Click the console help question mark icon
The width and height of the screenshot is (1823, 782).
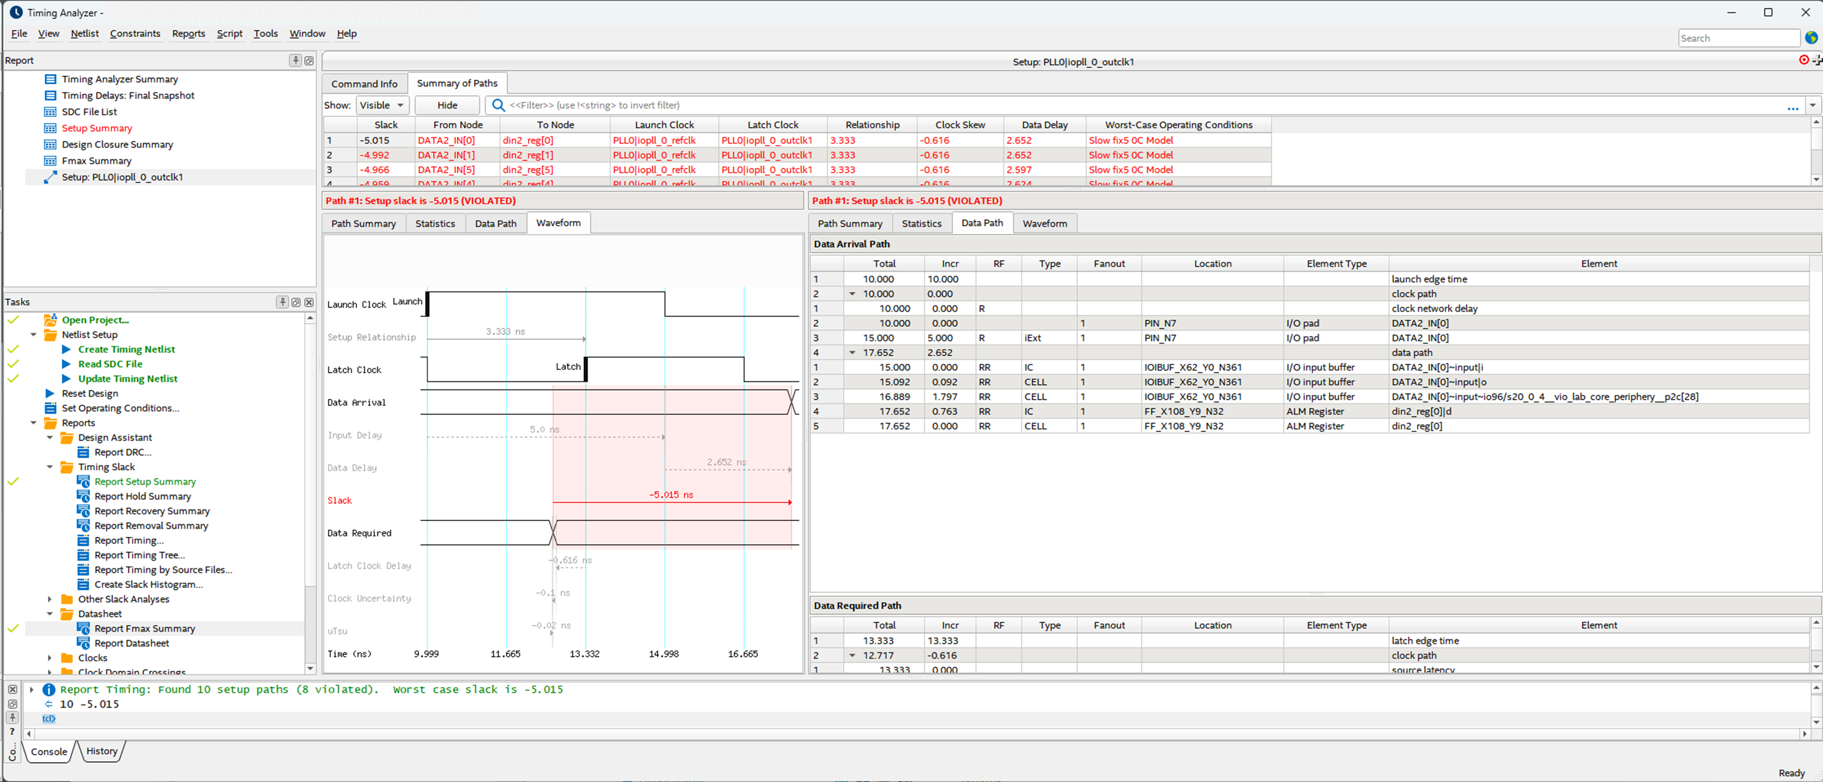(12, 732)
